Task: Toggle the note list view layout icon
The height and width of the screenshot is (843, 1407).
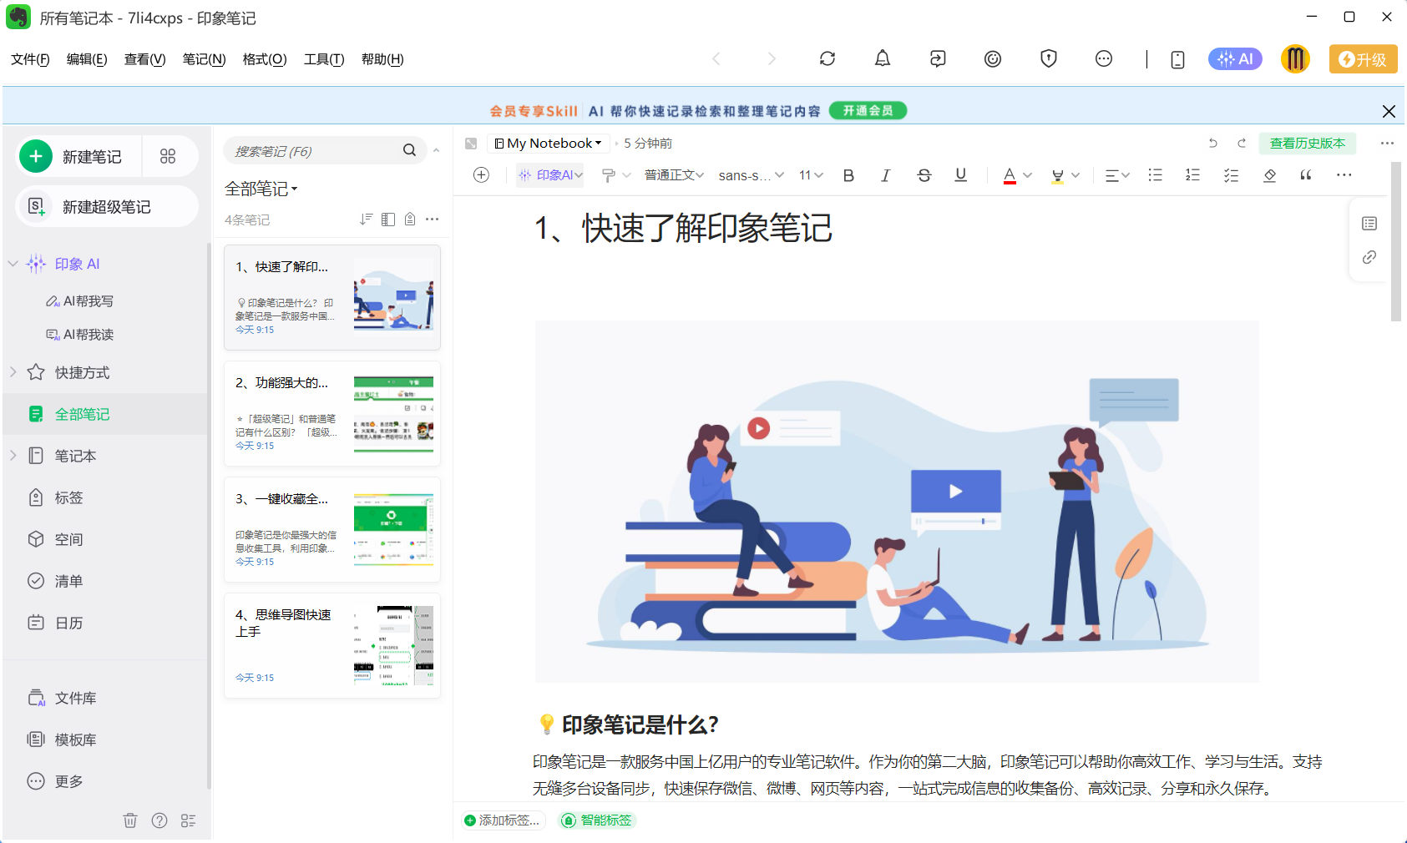Action: click(x=387, y=219)
